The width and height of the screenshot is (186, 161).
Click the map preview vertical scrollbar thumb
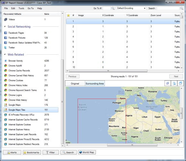(182, 113)
